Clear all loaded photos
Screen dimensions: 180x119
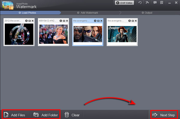pyautogui.click(x=72, y=115)
